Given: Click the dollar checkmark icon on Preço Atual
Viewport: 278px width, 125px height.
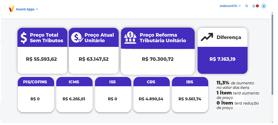Looking at the screenshot, I should (x=77, y=37).
